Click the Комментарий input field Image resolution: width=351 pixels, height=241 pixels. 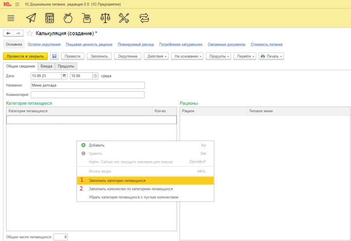pyautogui.click(x=87, y=95)
